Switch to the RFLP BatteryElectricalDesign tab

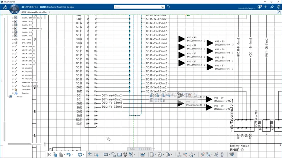pyautogui.click(x=34, y=12)
